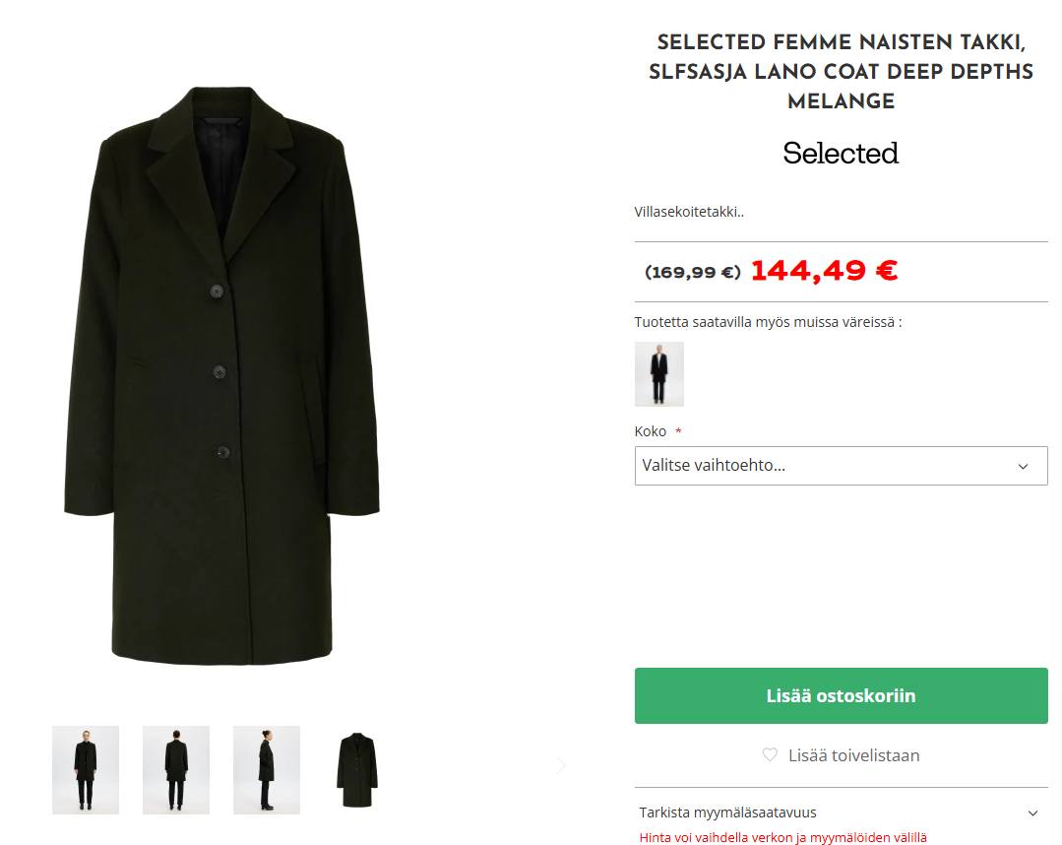Select the coat-only product thumbnail
The width and height of the screenshot is (1062, 845).
[357, 769]
